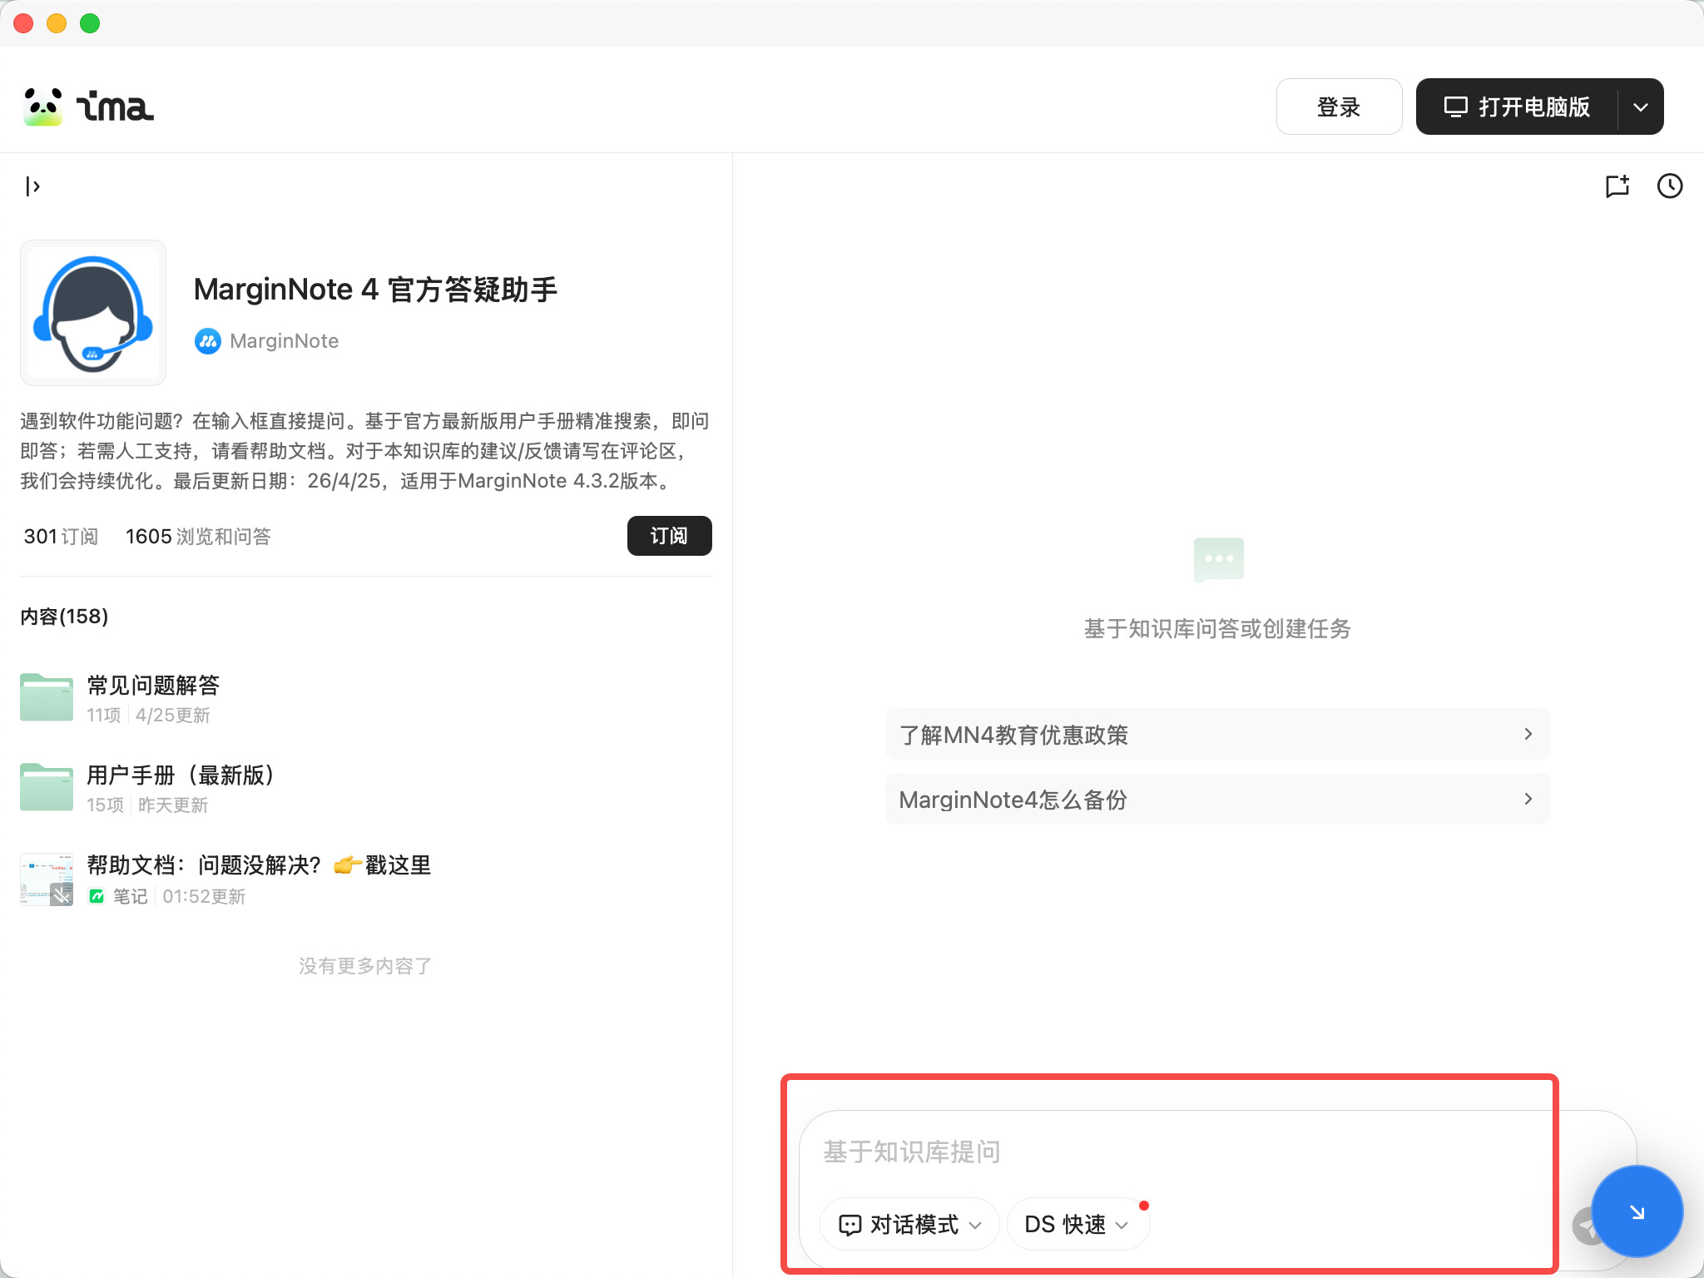Start a new conversation icon
The width and height of the screenshot is (1704, 1278).
pyautogui.click(x=1617, y=186)
